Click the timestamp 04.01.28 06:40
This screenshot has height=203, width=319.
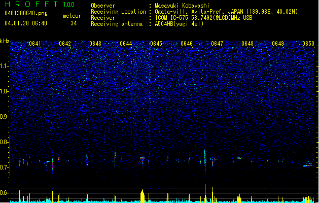(26, 23)
